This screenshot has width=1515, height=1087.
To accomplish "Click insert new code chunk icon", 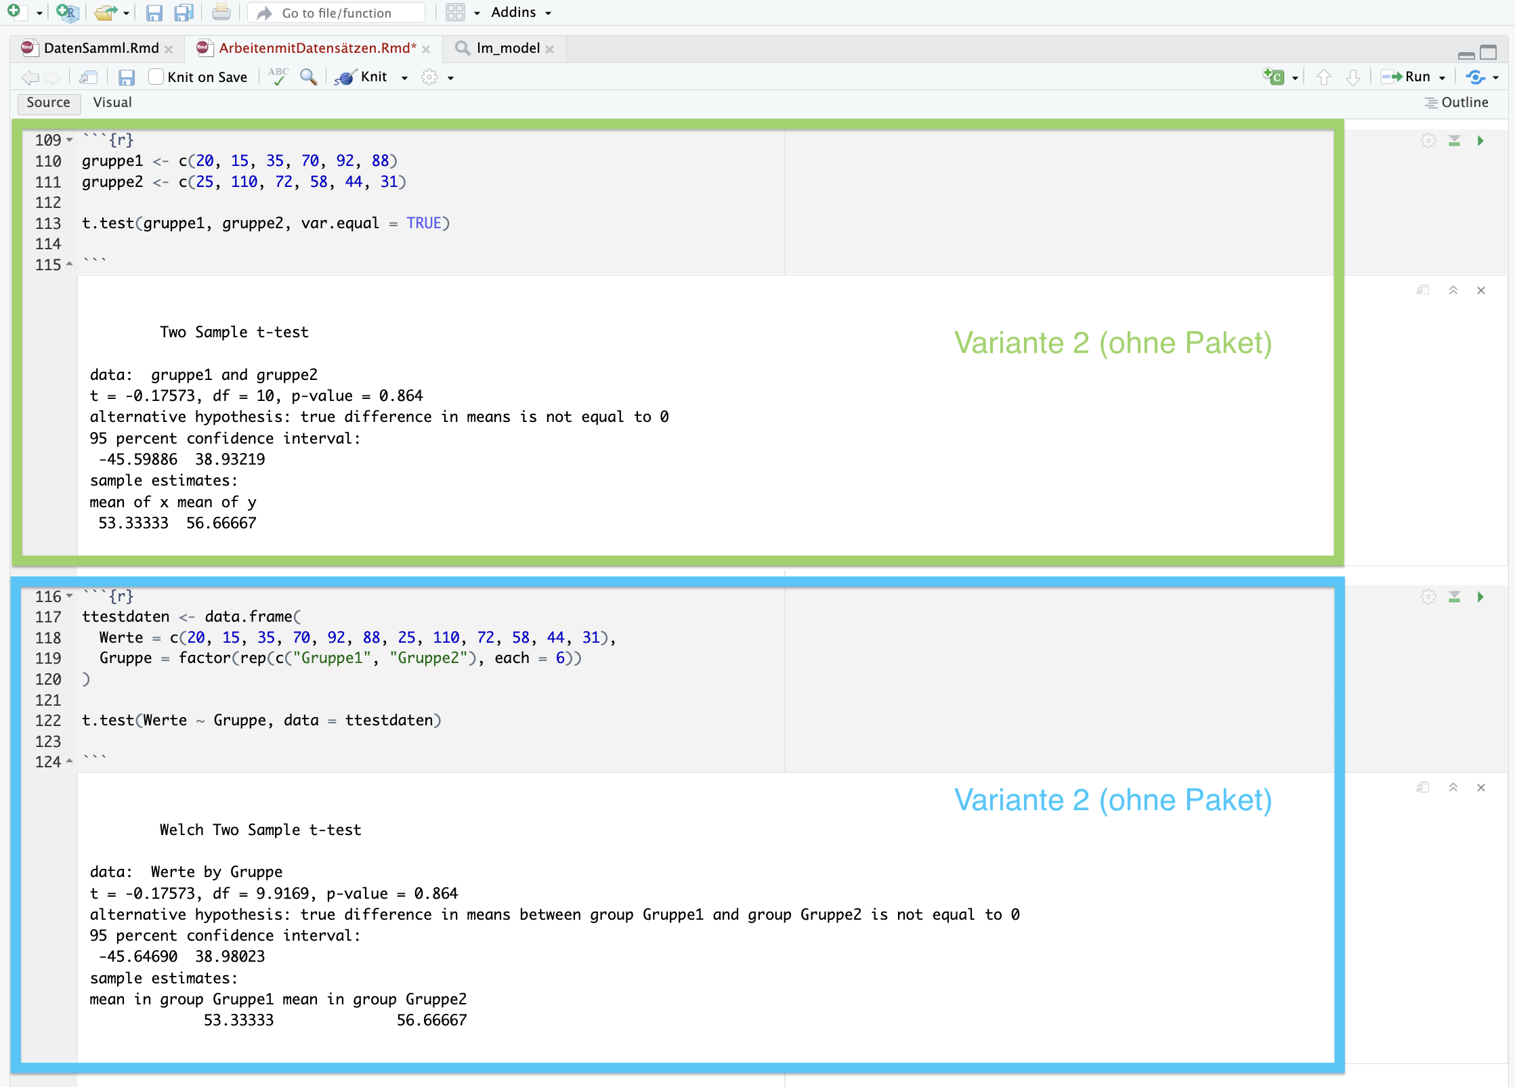I will [x=1273, y=77].
